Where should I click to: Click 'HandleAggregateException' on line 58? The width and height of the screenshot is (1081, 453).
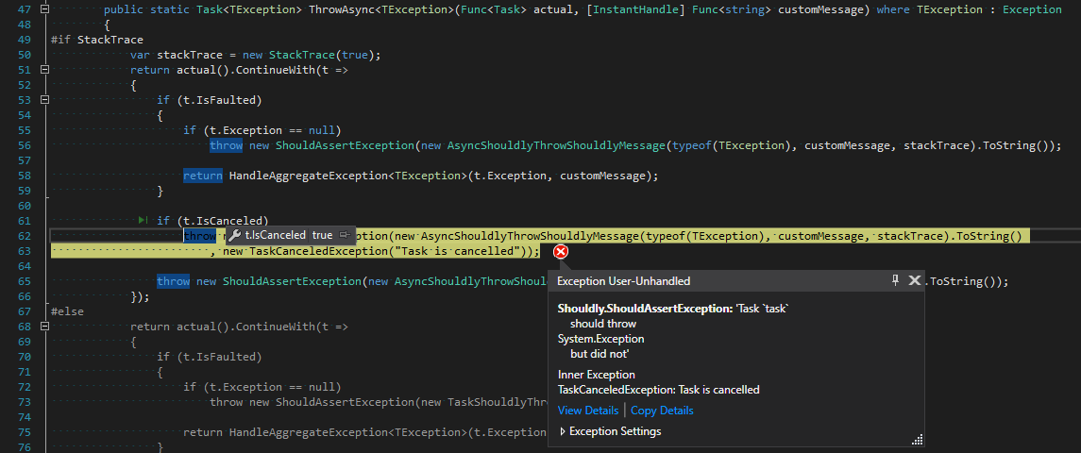[x=309, y=176]
